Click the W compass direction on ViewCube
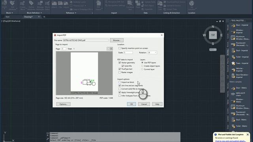This screenshot has width=253, height=142. pos(204,35)
